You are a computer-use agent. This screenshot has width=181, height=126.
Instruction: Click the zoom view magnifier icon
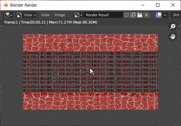pos(173,26)
